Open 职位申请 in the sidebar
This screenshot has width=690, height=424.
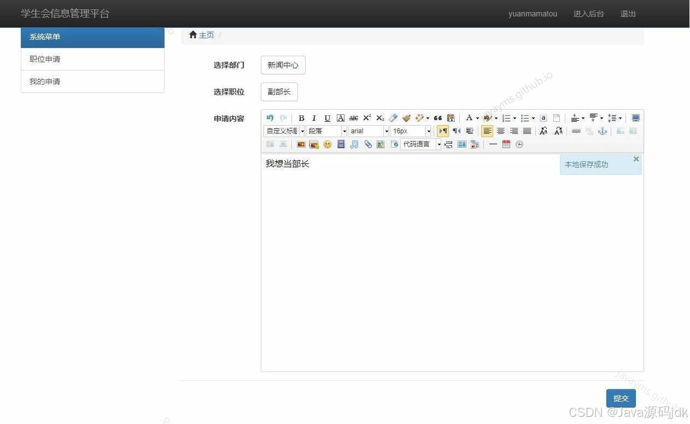pos(92,59)
